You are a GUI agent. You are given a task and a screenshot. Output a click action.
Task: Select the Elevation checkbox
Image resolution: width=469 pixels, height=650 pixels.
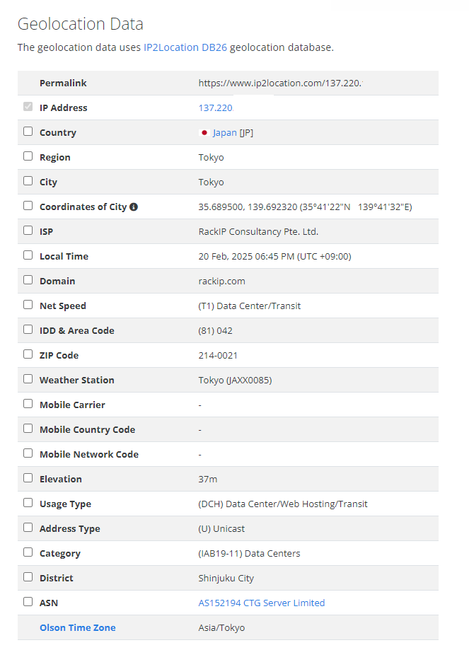[x=28, y=478]
